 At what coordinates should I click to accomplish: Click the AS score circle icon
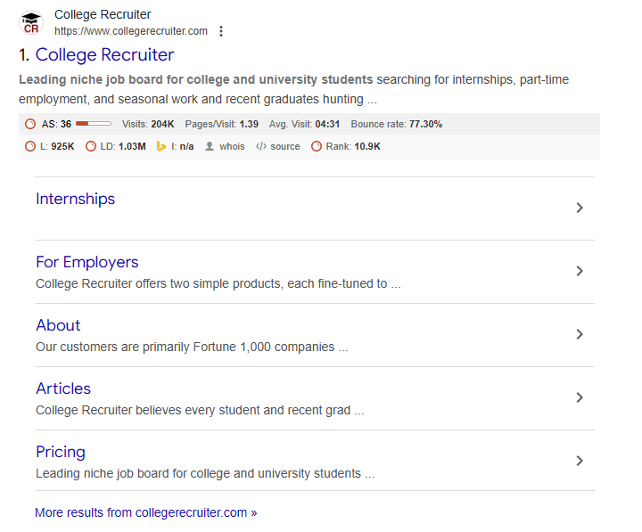pos(30,124)
